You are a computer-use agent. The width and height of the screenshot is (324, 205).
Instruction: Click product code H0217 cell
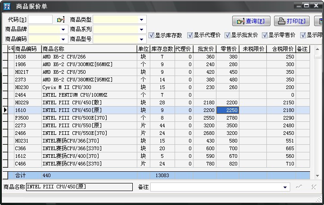point(28,72)
